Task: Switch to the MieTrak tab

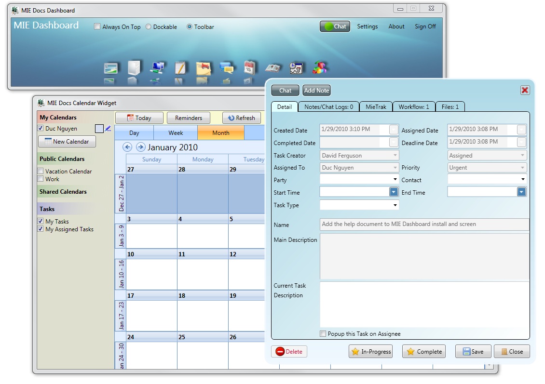Action: coord(376,107)
